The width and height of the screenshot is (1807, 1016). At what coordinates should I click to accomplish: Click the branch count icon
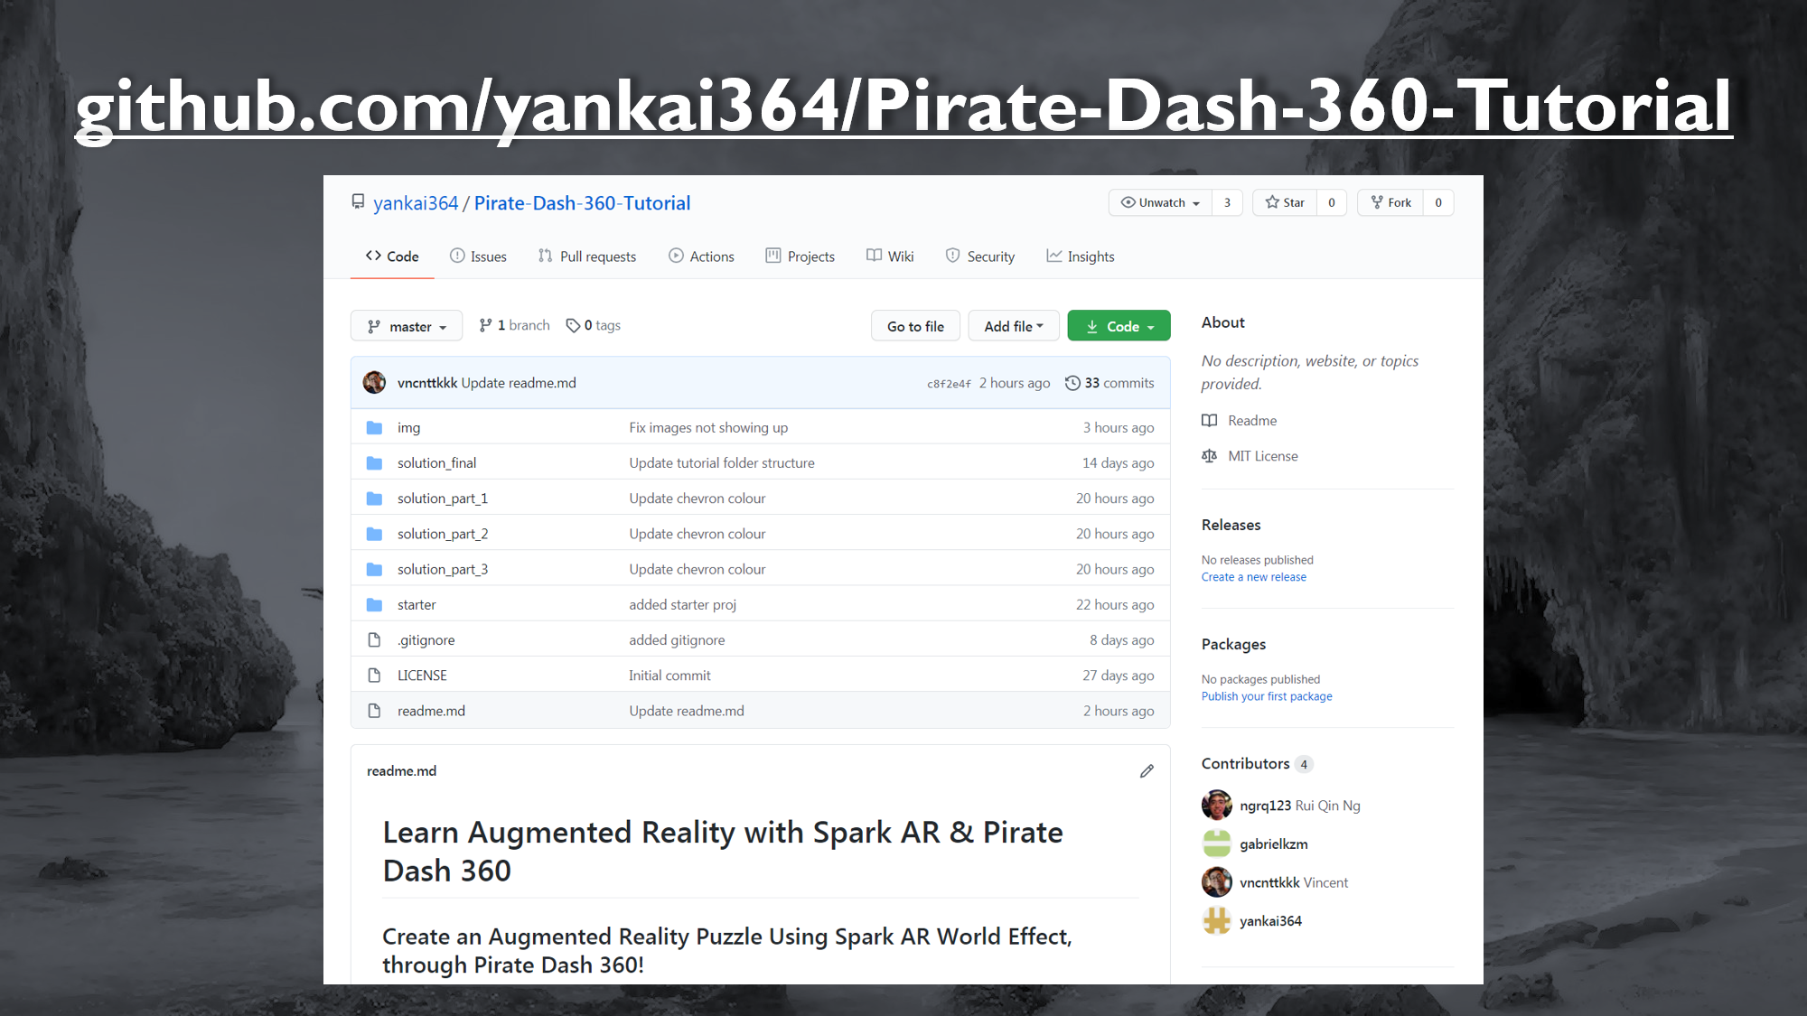point(485,325)
